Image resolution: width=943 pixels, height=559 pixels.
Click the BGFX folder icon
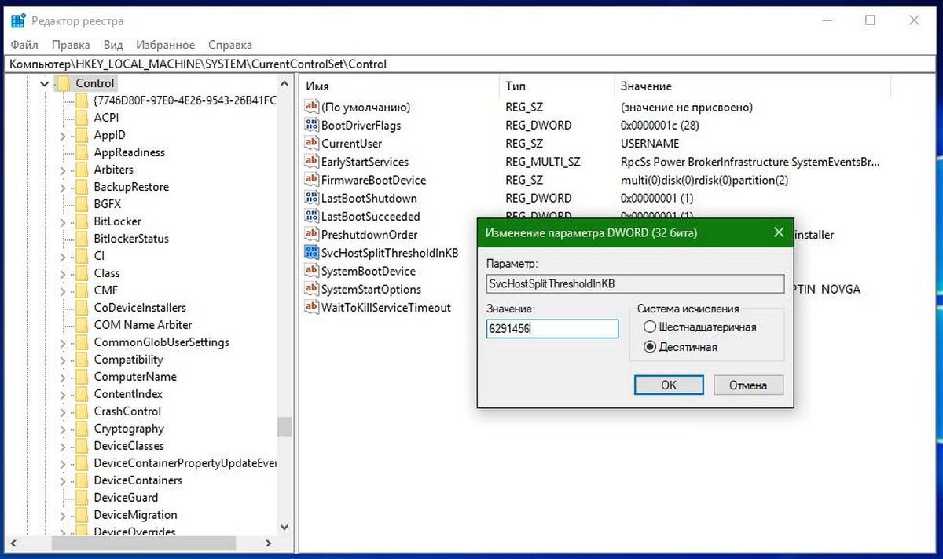[x=80, y=204]
